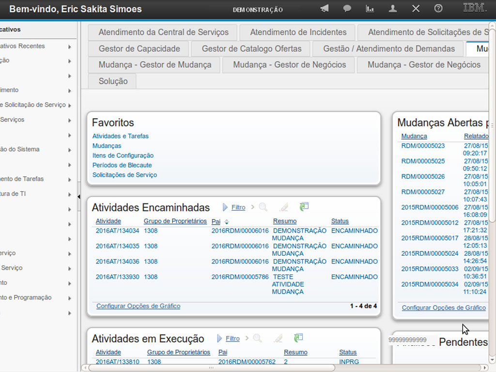The width and height of the screenshot is (496, 372).
Task: Click the horizontal scrollbar at bottom
Action: 210,368
